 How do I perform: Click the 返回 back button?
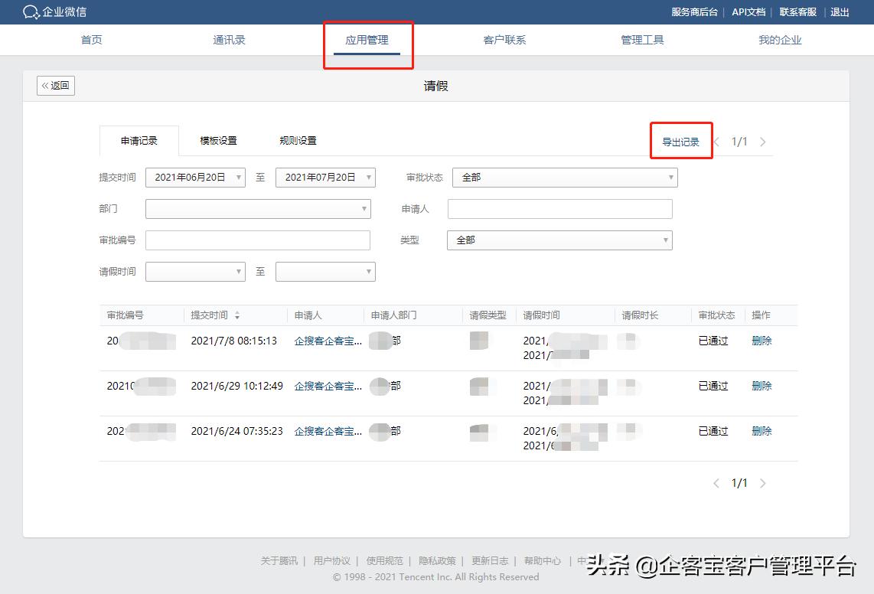(x=55, y=85)
